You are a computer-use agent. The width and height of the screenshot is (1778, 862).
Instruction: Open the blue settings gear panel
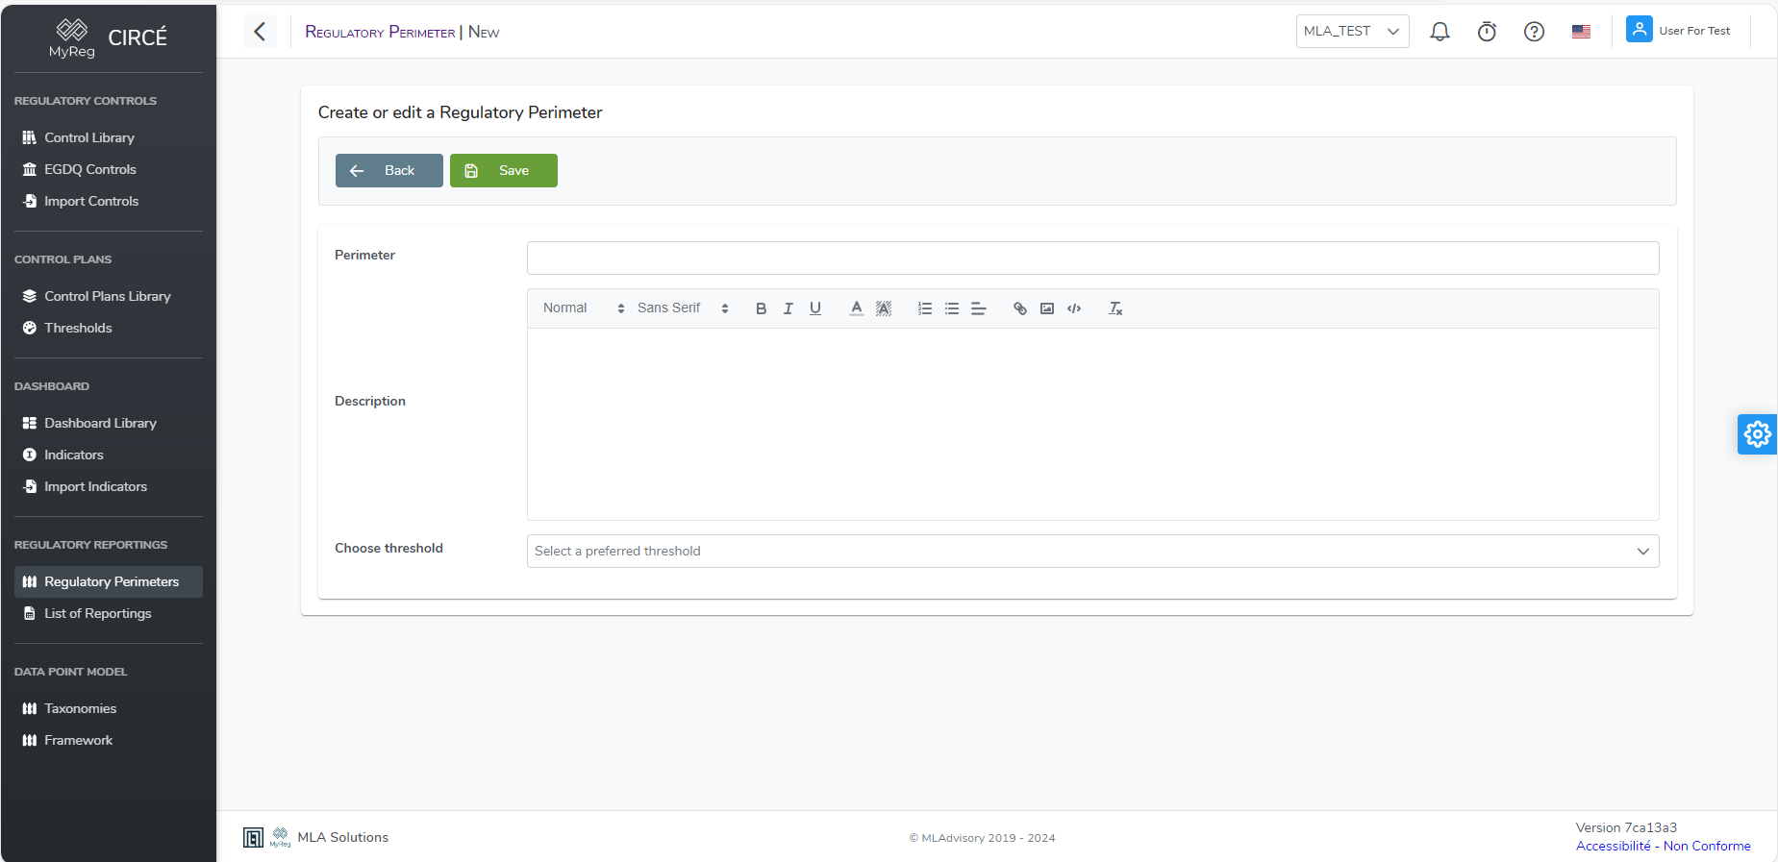[1757, 434]
